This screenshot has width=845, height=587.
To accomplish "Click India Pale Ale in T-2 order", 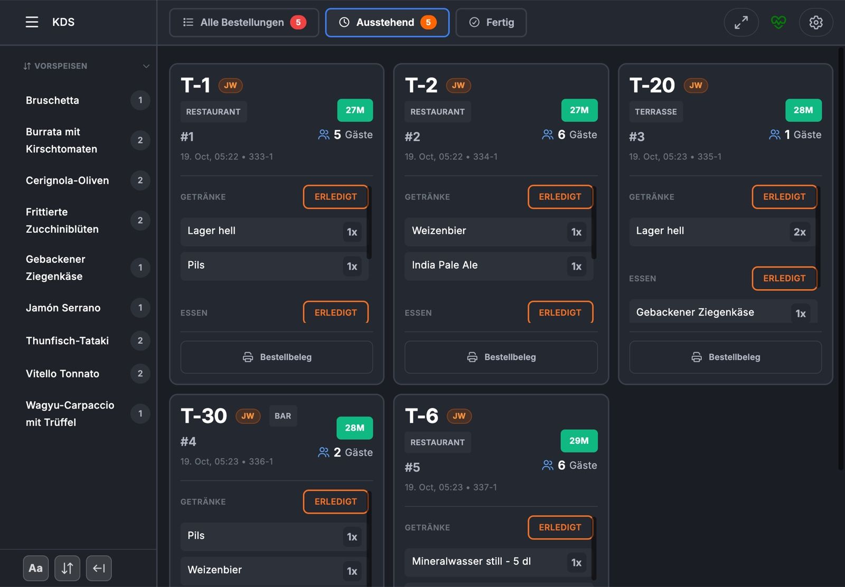I will click(498, 266).
